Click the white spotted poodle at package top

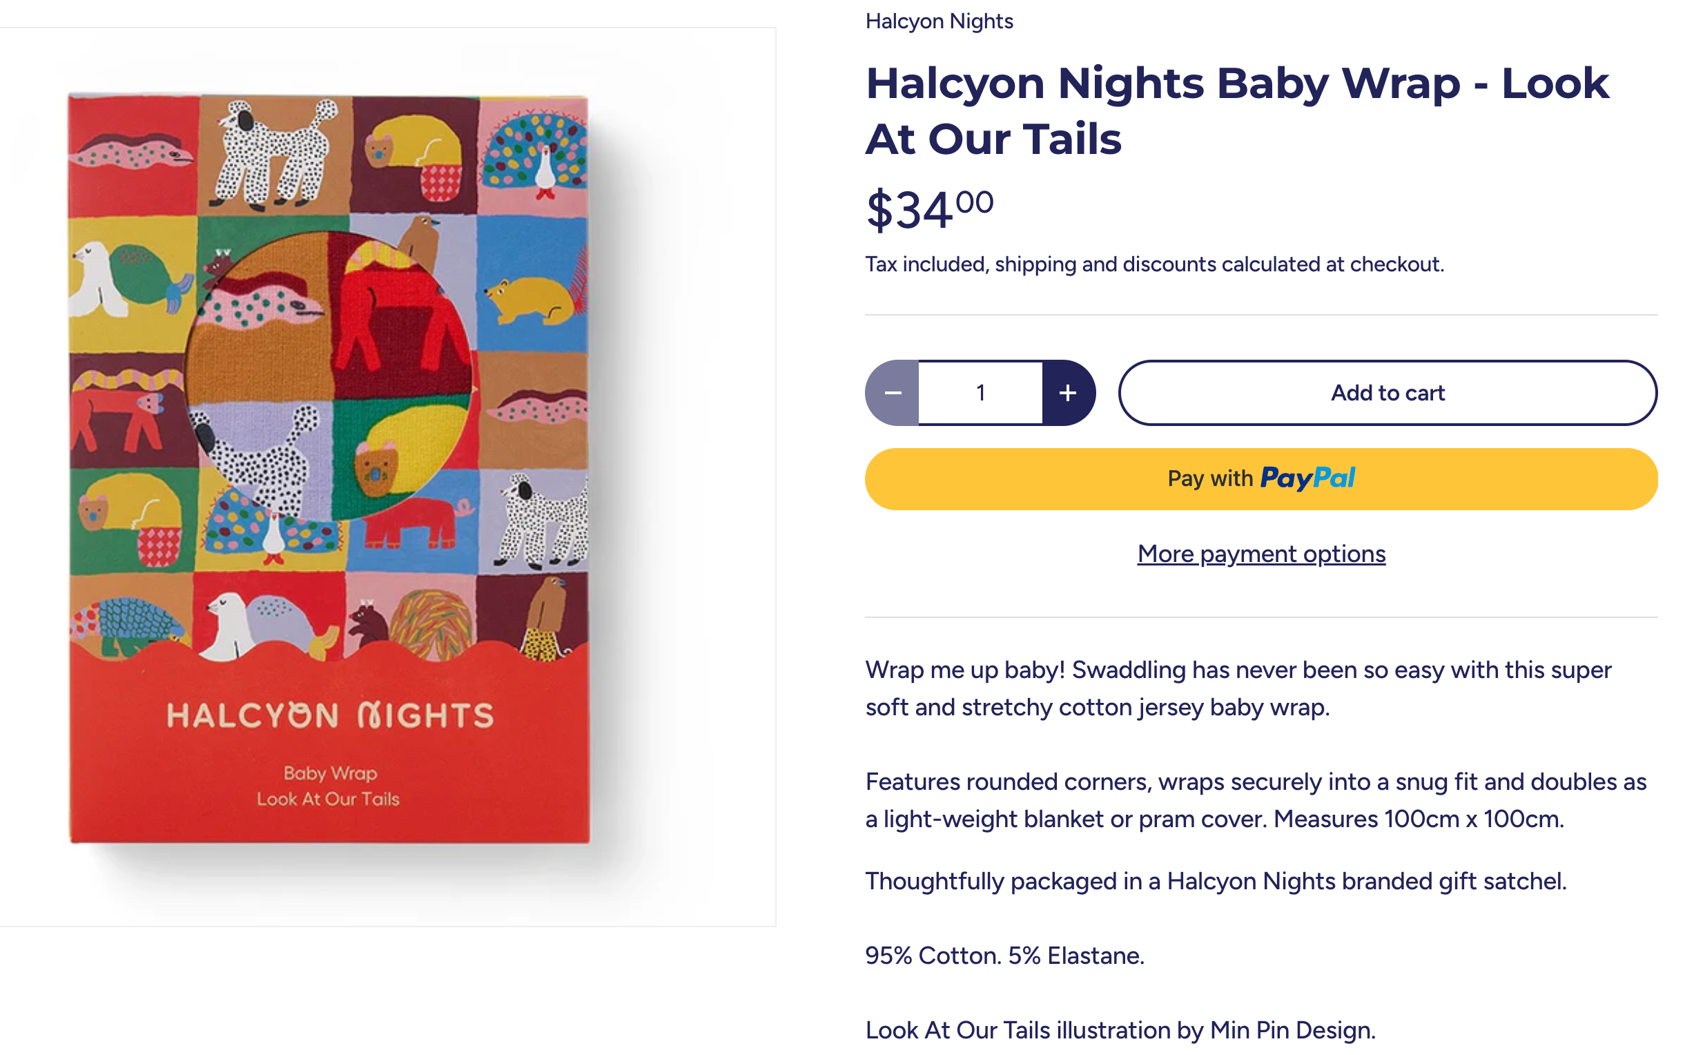[x=275, y=155]
